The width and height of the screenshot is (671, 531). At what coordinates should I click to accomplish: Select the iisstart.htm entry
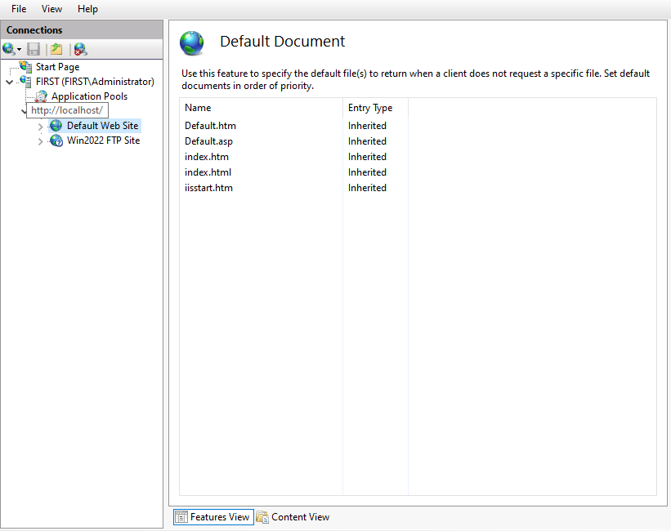[209, 187]
